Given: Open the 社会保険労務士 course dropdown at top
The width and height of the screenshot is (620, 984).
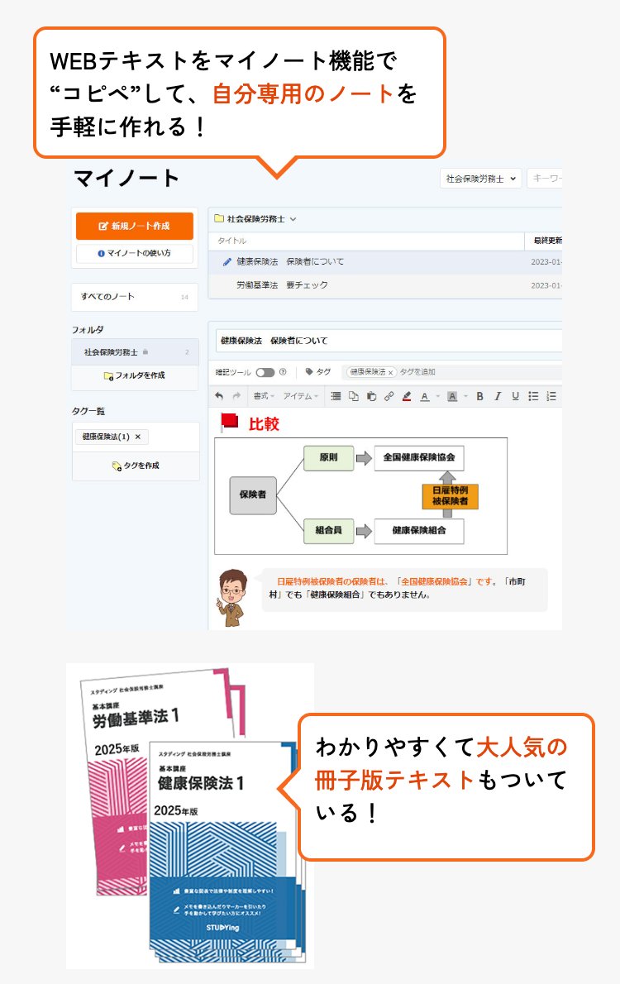Looking at the screenshot, I should (480, 179).
